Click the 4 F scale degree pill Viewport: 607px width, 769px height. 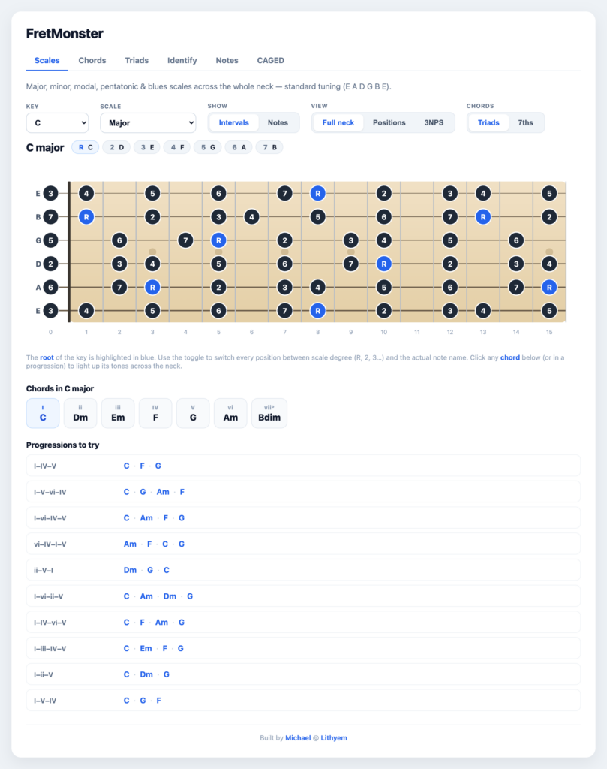[x=177, y=147]
